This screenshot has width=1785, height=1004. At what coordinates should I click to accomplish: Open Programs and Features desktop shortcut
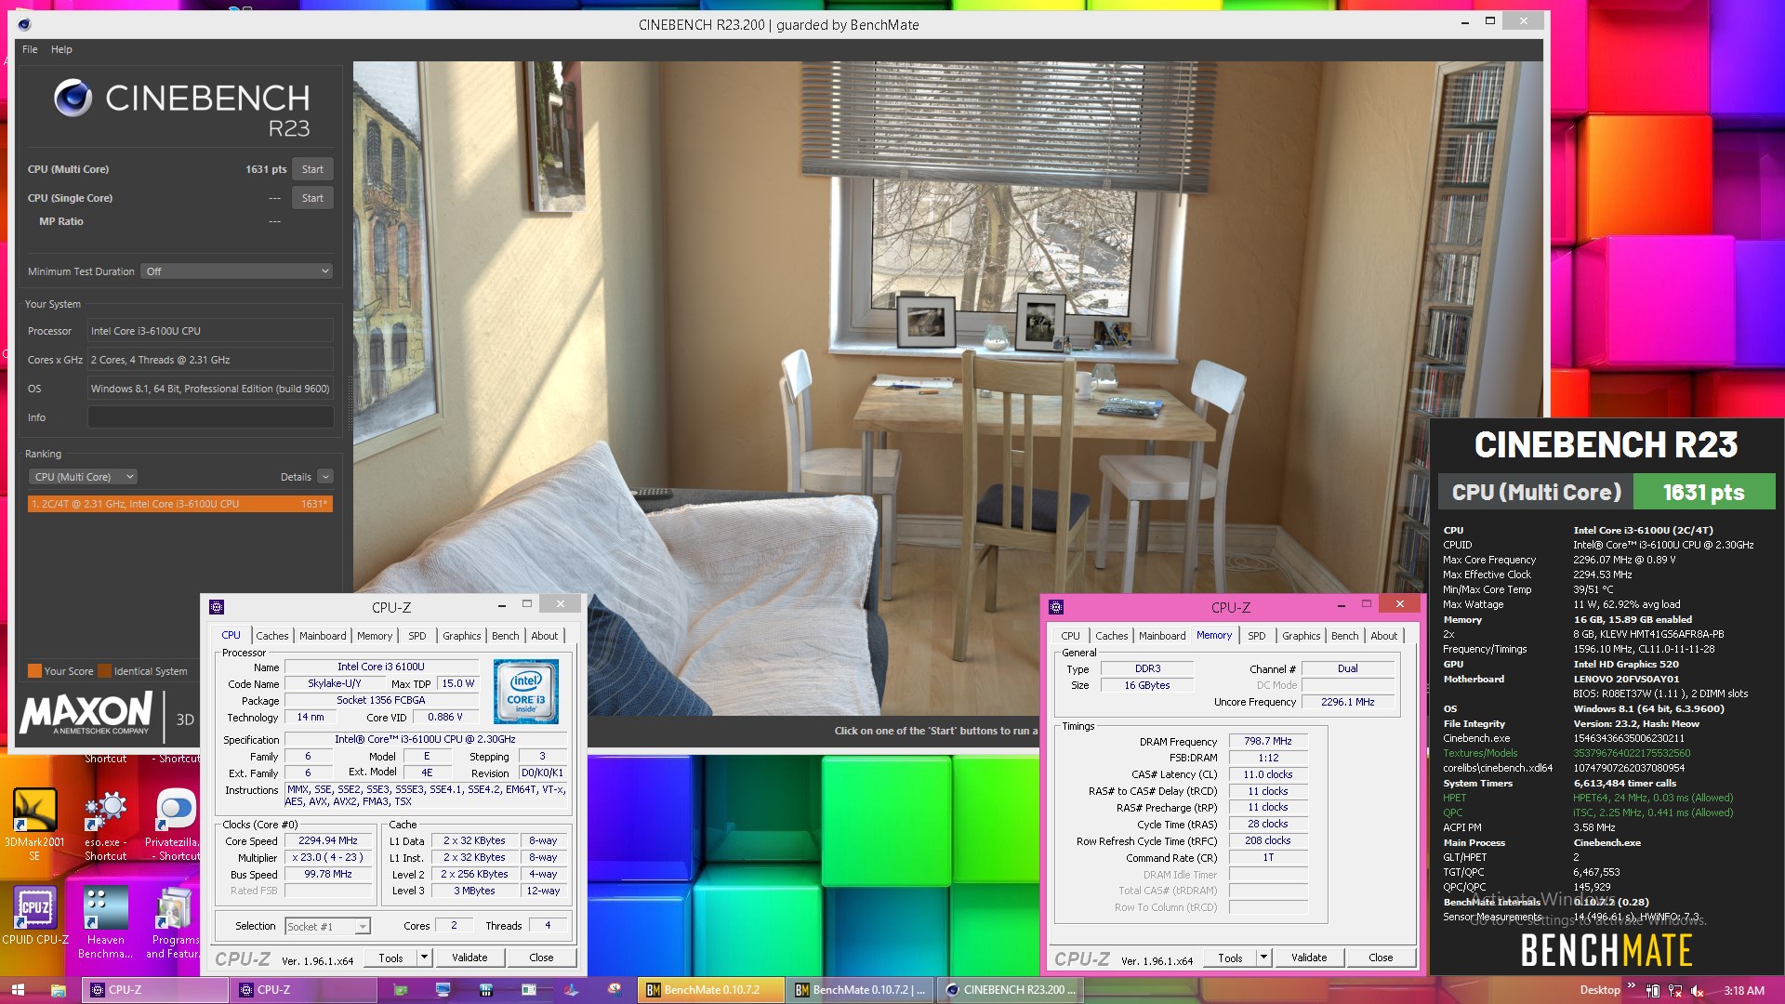[x=174, y=922]
